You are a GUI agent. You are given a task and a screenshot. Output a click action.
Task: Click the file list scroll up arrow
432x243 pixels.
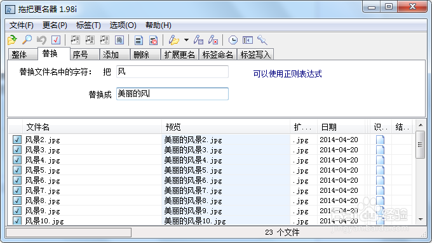tap(421, 126)
